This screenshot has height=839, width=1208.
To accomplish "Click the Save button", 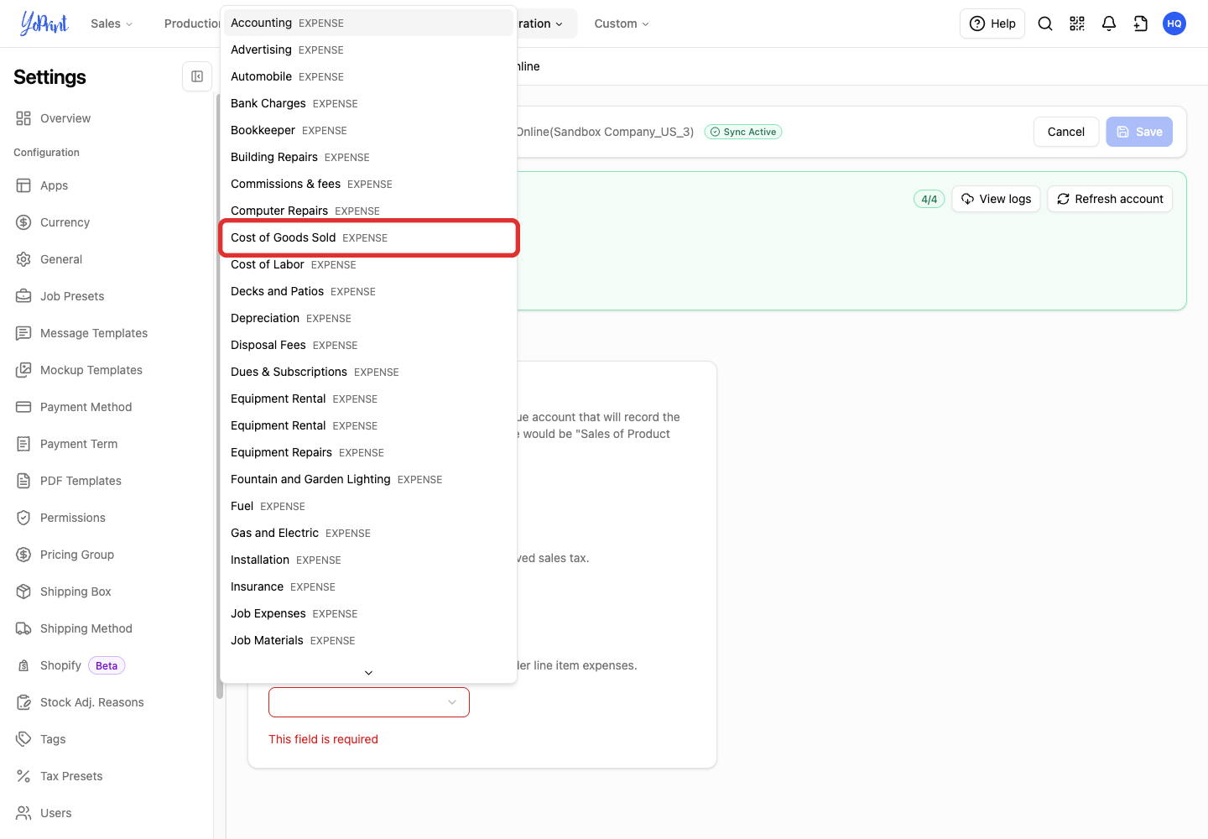I will (x=1139, y=132).
